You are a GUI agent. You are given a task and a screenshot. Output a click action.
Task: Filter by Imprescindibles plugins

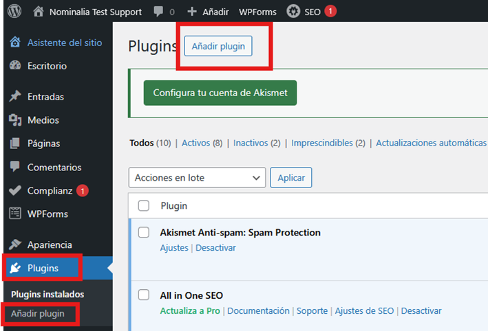tap(322, 143)
